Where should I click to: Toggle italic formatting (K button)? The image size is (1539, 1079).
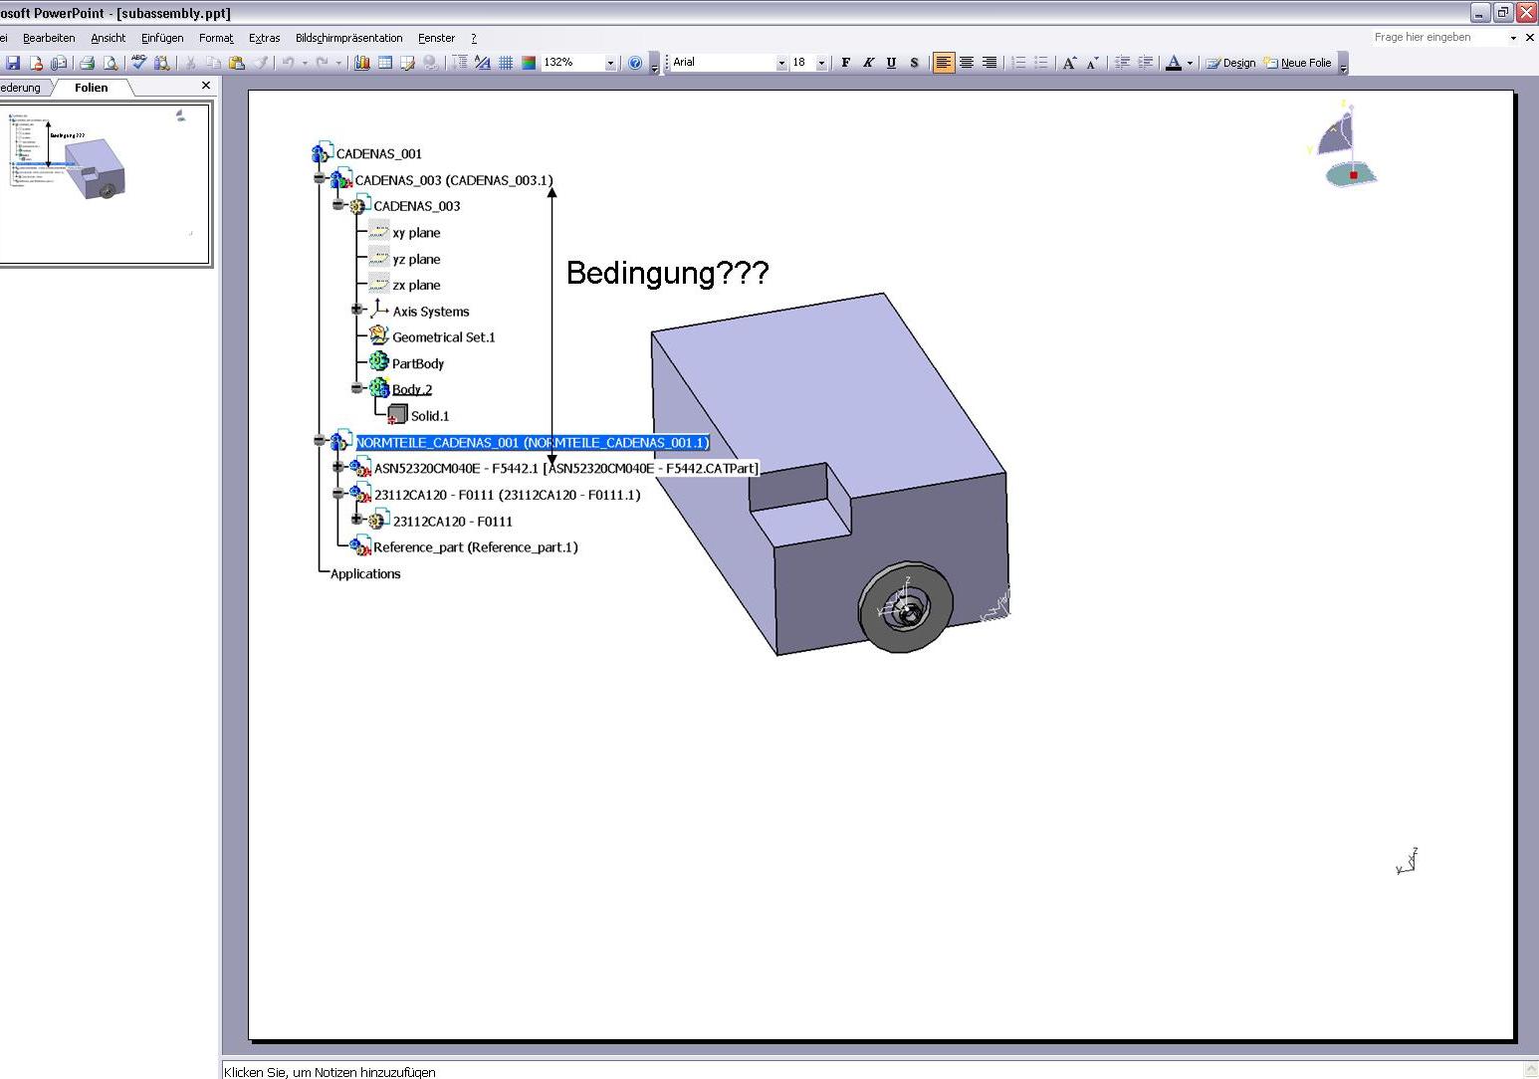869,63
